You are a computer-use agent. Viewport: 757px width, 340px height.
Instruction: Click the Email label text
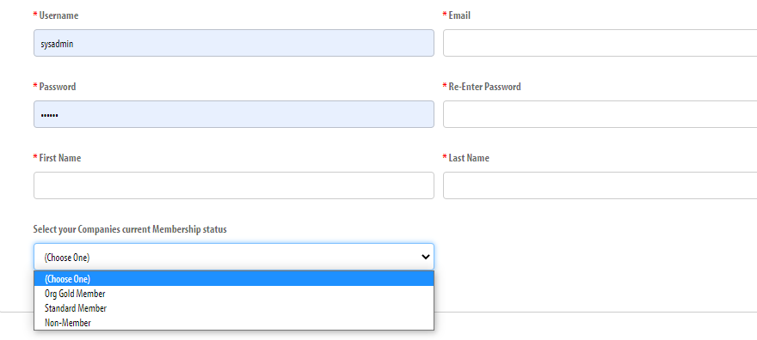tap(459, 15)
